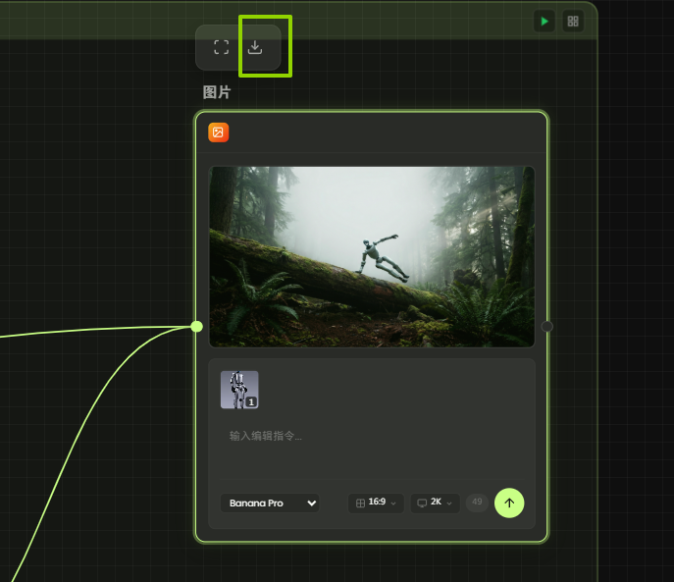
Task: Click the download image icon
Action: tap(255, 47)
